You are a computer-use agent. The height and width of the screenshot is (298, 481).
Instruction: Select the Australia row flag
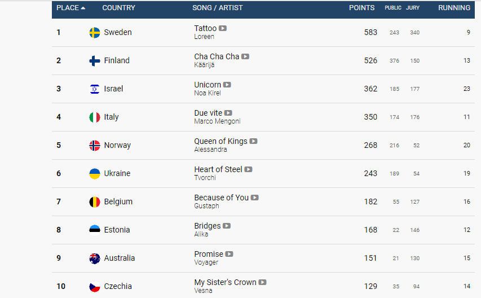tap(95, 258)
